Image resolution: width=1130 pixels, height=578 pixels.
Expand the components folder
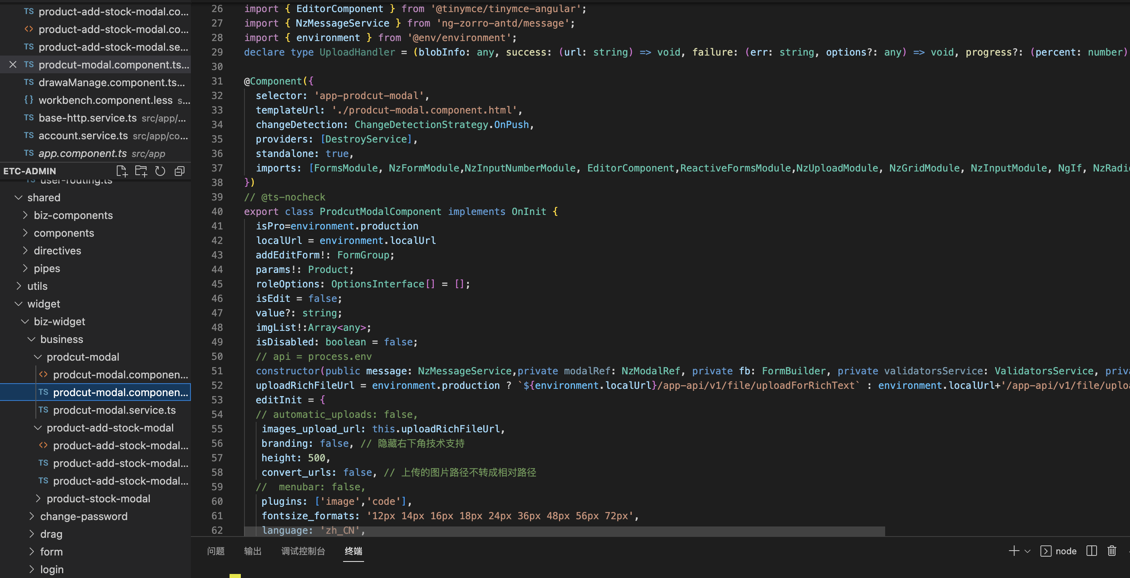pyautogui.click(x=25, y=233)
